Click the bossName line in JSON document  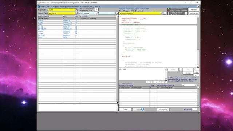click(131, 23)
